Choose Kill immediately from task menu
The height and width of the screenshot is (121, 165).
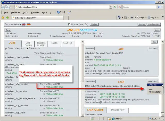point(155,92)
